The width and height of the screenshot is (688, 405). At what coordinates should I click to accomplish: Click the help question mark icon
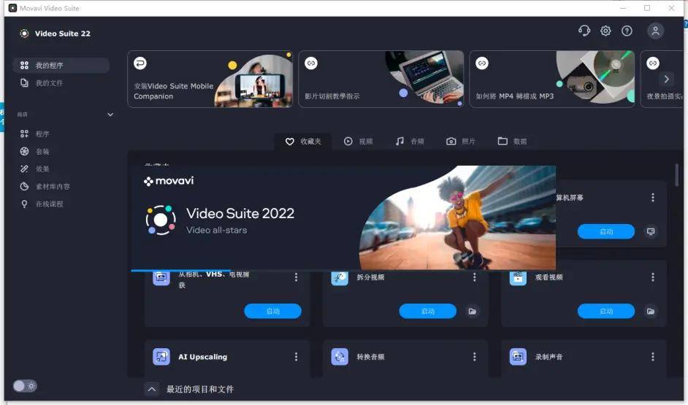click(627, 31)
